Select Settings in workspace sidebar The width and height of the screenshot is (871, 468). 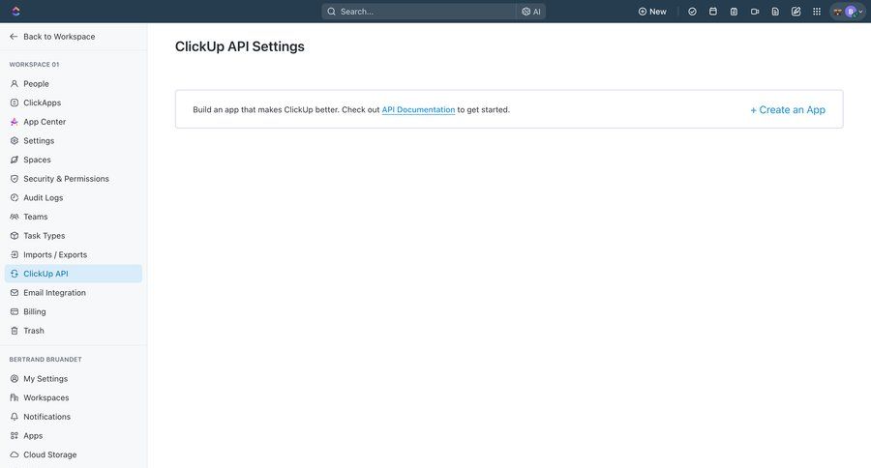click(x=74, y=140)
